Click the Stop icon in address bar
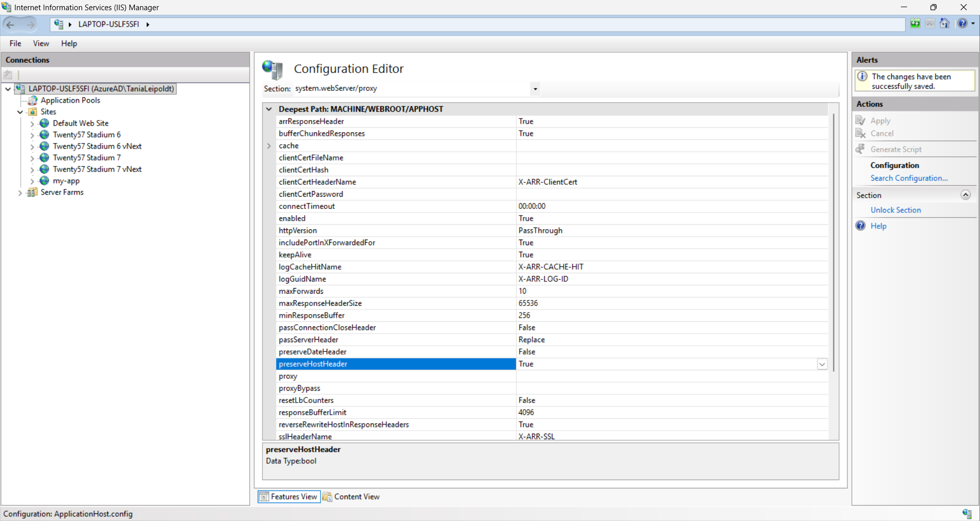Viewport: 980px width, 521px height. pyautogui.click(x=930, y=23)
